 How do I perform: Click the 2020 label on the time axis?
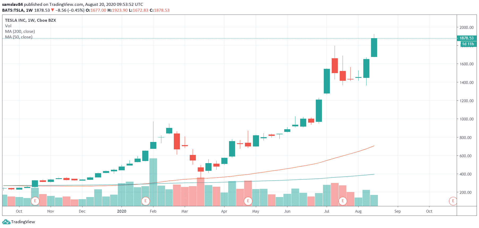(x=122, y=211)
